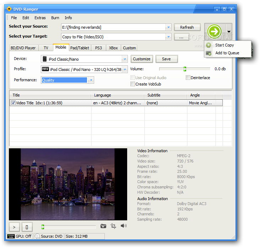This screenshot has width=260, height=248.
Task: Play the video preview
Action: click(14, 227)
